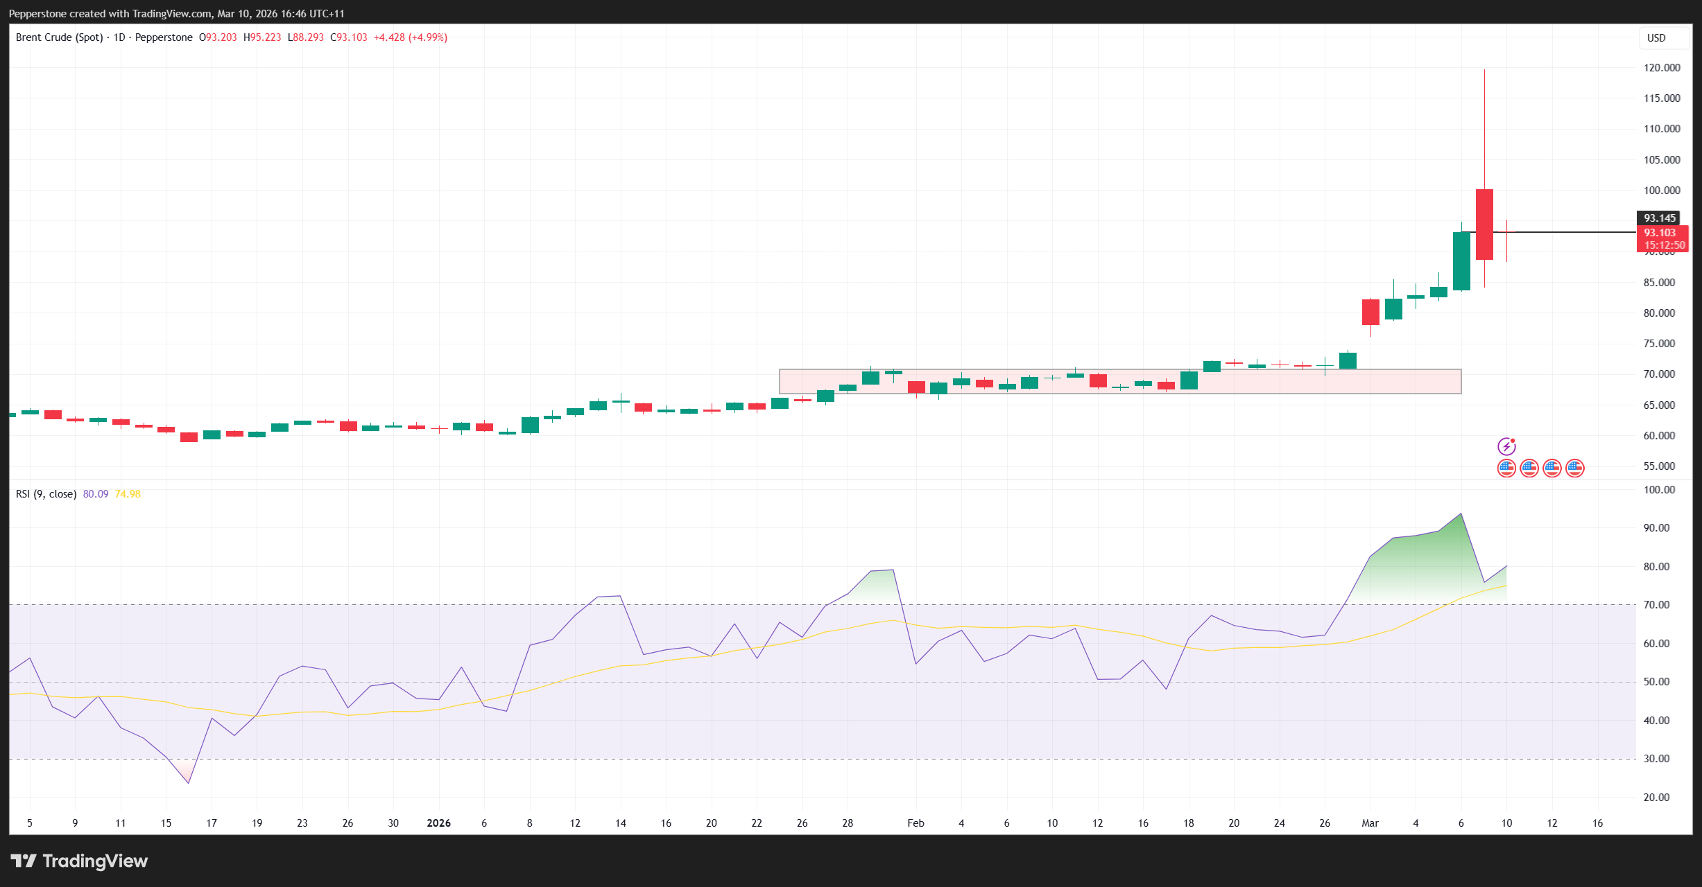1702x887 pixels.
Task: Click the purple RSI value 80.09
Action: 96,494
